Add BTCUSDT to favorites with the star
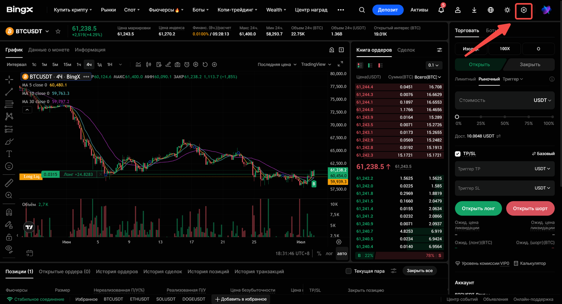Viewport: 562px width, 304px height. [58, 31]
